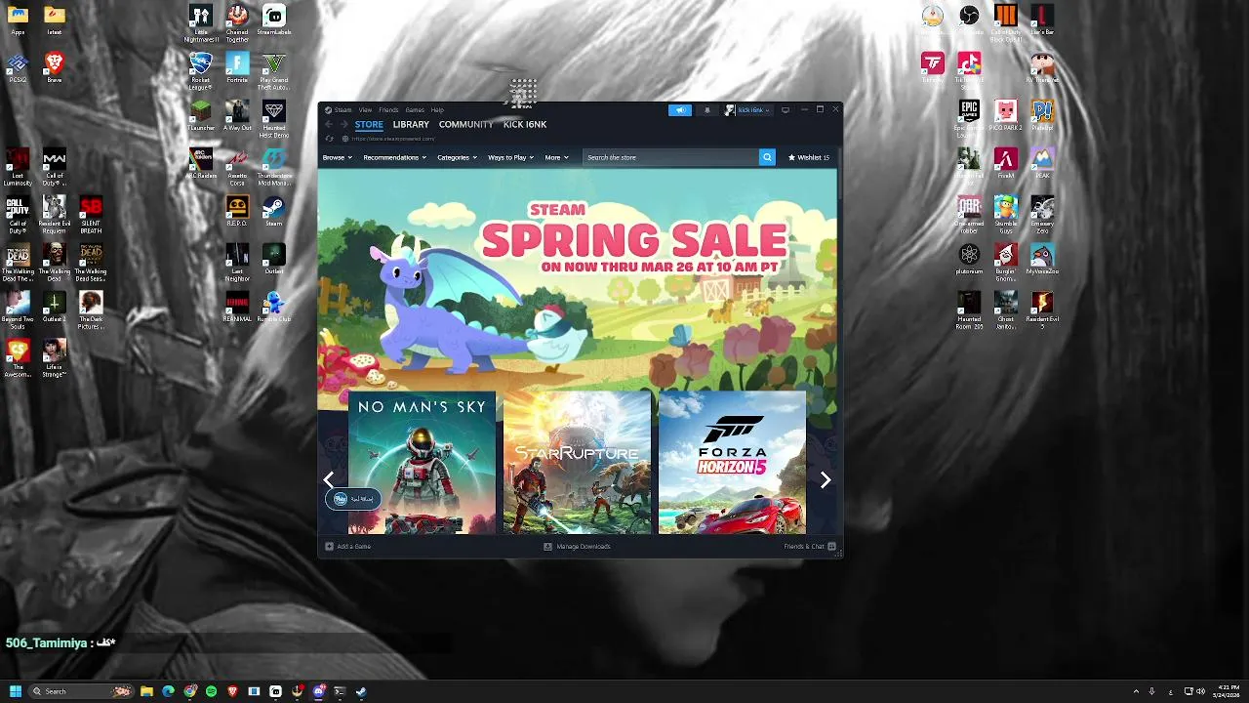Show hidden system tray icons chevron
Screen dimensions: 1249x703
[1135, 691]
